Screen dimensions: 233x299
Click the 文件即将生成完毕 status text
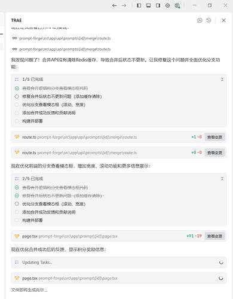[29, 290]
